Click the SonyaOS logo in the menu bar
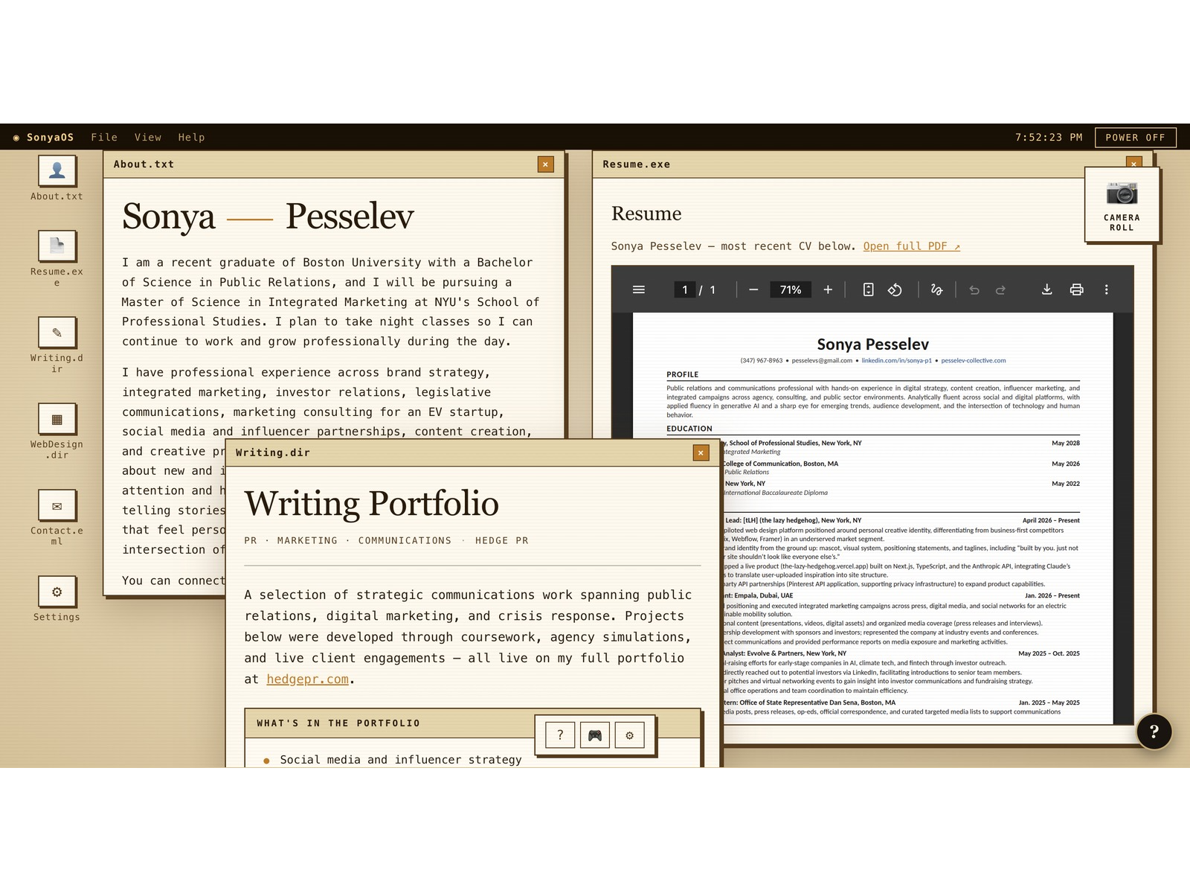Viewport: 1190px width, 893px height. pyautogui.click(x=43, y=137)
